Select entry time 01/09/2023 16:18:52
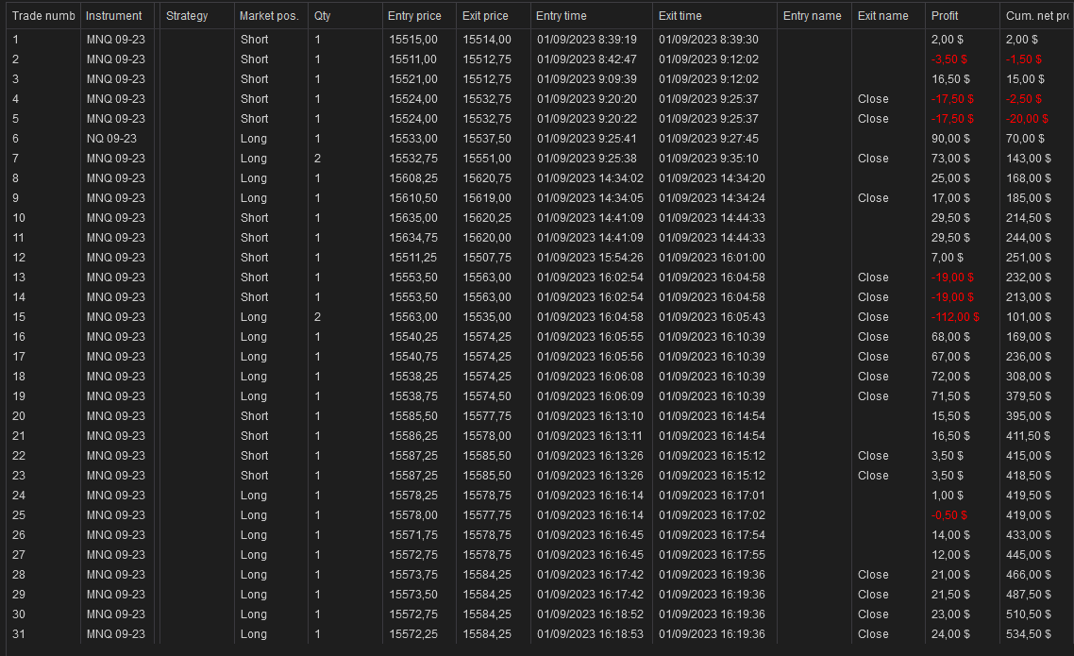Screen dimensions: 1074x656 click(590, 614)
